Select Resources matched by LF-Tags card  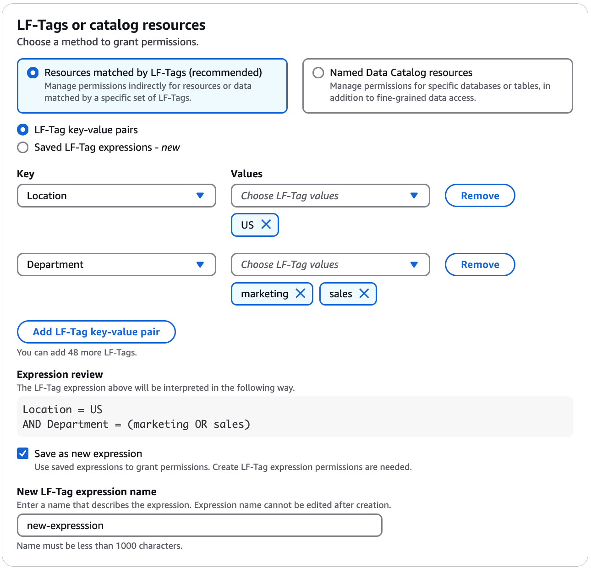[x=33, y=72]
